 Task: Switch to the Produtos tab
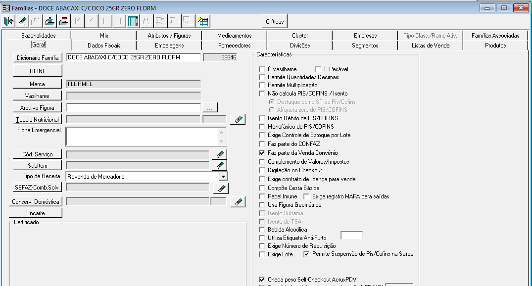[x=495, y=46]
